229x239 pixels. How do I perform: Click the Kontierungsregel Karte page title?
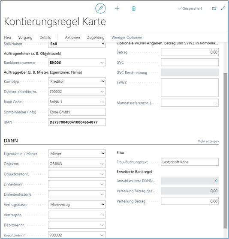[x=55, y=21]
